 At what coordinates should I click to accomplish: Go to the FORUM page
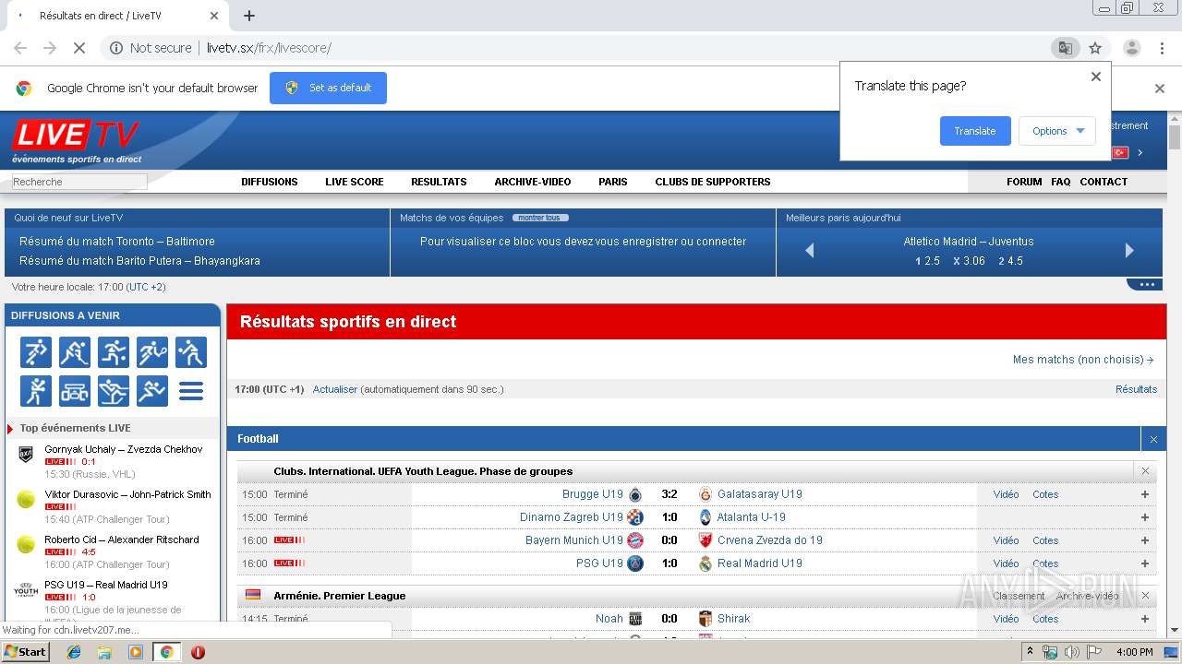coord(1024,182)
